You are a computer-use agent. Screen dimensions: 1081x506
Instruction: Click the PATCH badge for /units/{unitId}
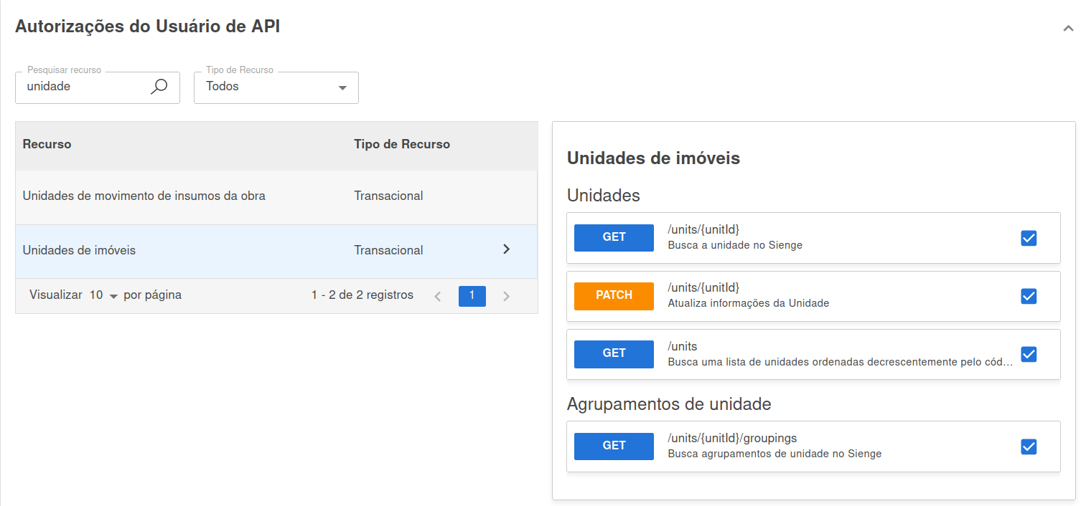614,295
